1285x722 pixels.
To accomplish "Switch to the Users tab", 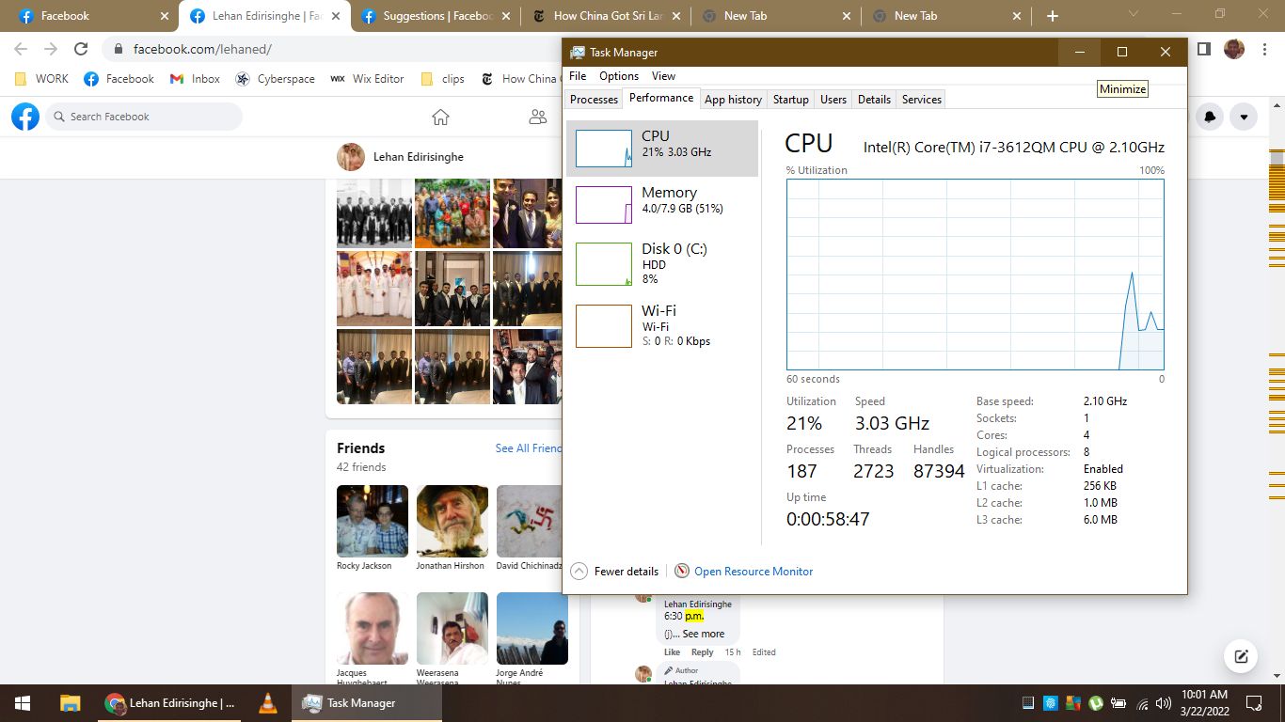I will (833, 100).
